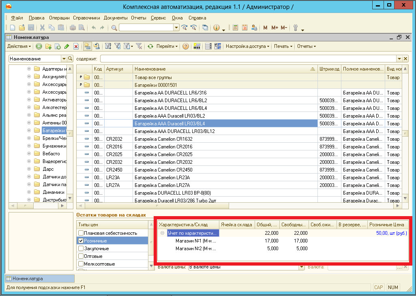Open the calendar icon in main toolbar

(x=245, y=28)
